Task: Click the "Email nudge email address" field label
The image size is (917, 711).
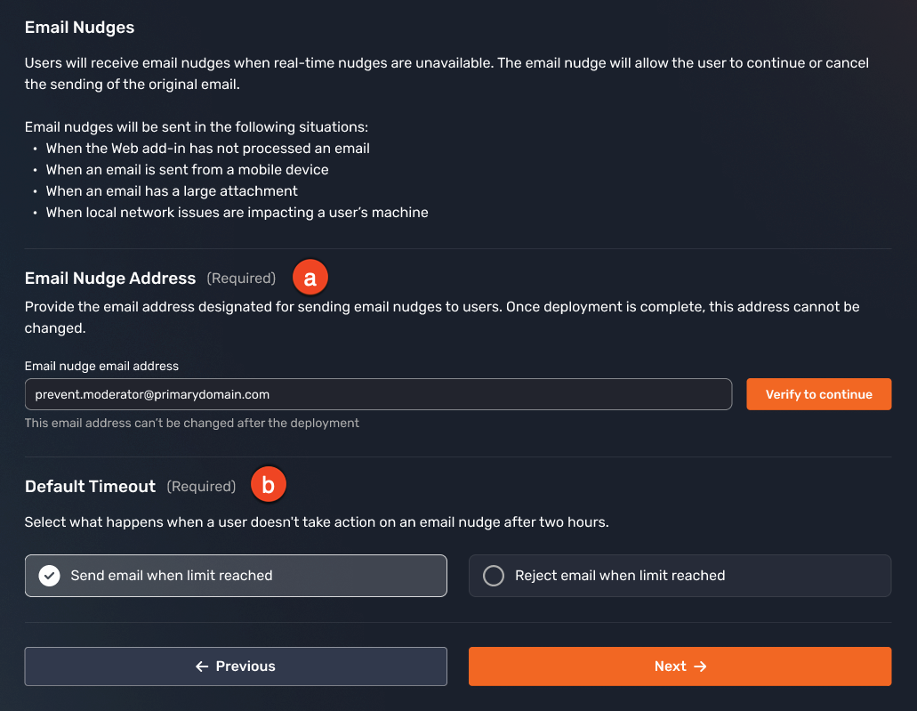Action: (x=101, y=366)
